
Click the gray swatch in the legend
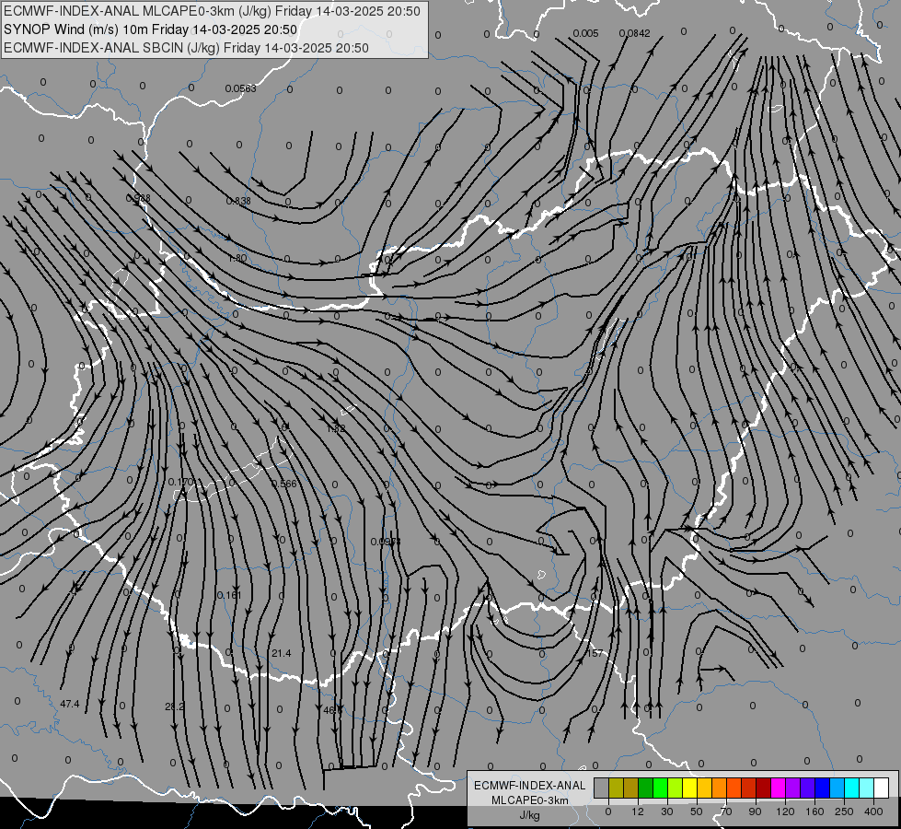[x=602, y=788]
